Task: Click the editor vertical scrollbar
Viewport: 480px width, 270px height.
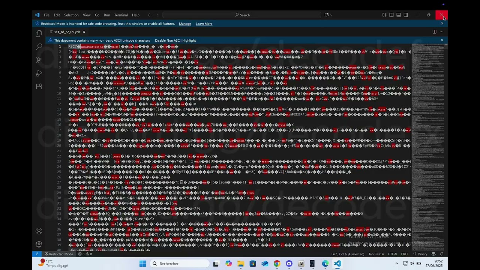Action: 446,147
